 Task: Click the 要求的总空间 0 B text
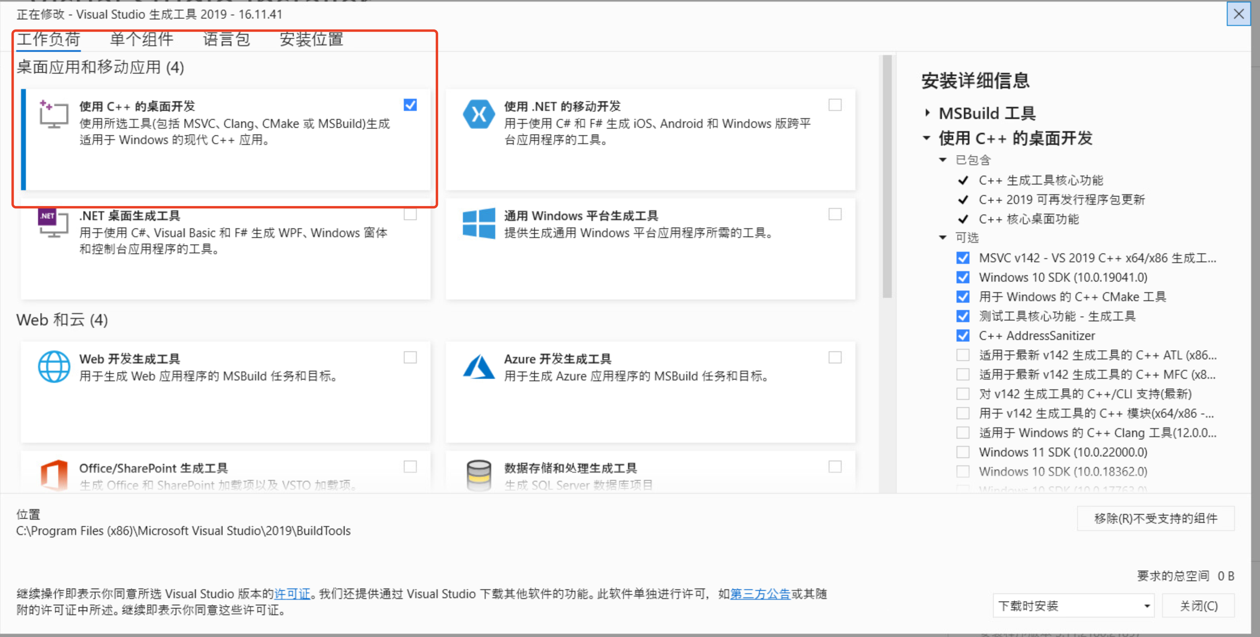click(x=1185, y=576)
